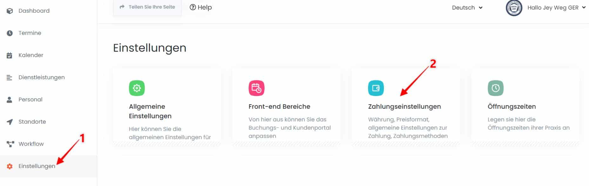Viewport: 589px width, 186px height.
Task: Open the pink Front-end Bereiche calendar icon
Action: [x=257, y=88]
